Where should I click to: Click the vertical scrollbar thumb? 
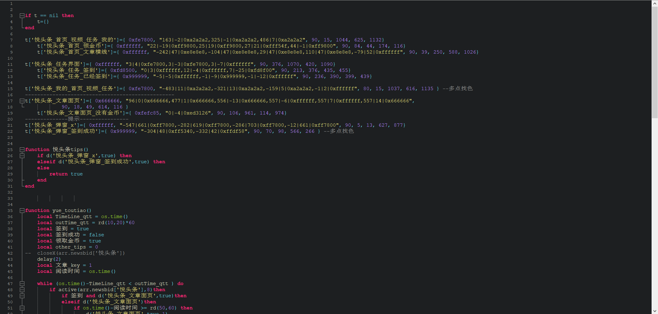(655, 62)
